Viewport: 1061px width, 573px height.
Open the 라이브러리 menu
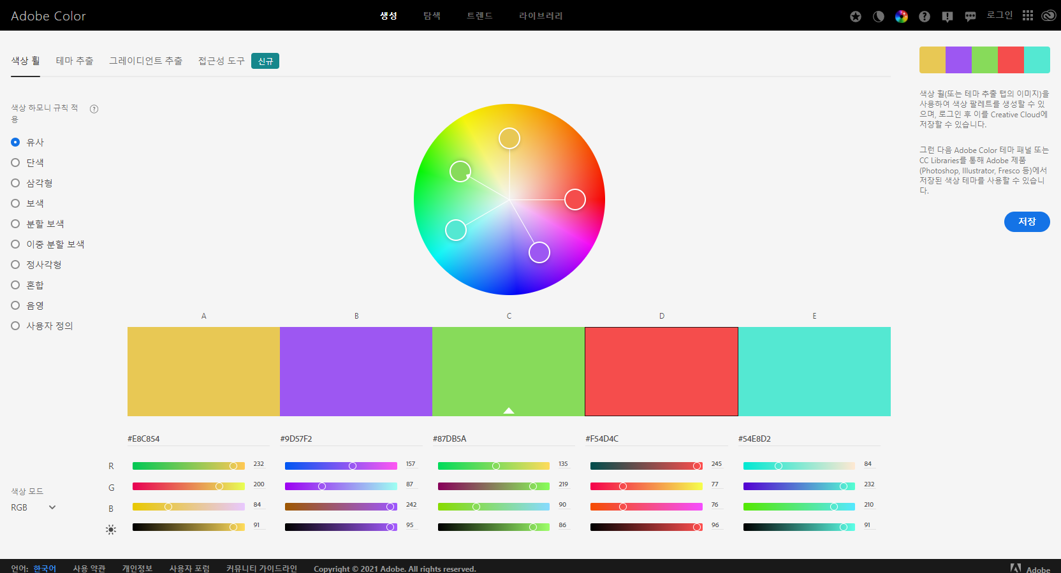541,15
